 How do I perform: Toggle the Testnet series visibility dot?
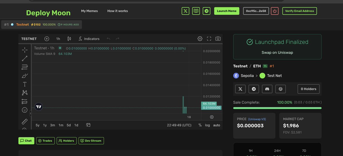click(x=60, y=48)
